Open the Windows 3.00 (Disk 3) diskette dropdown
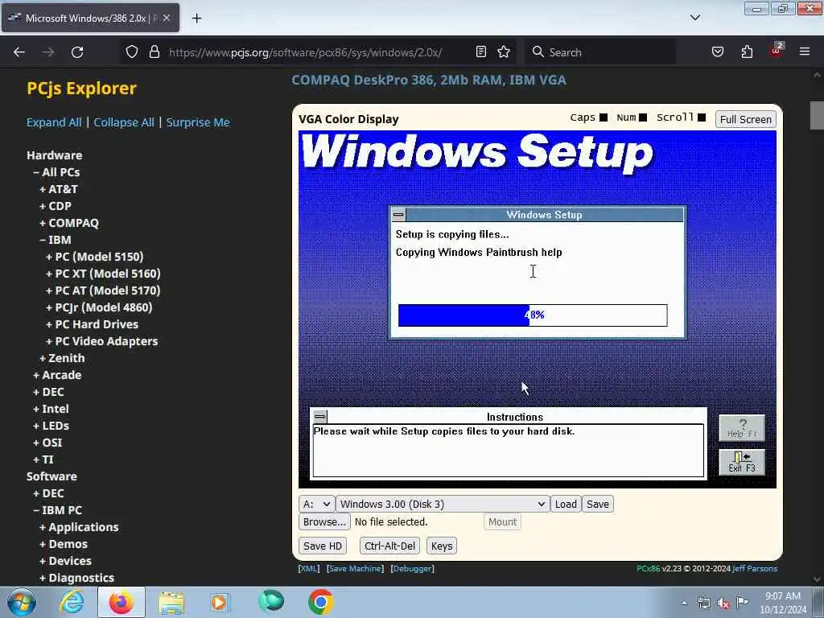This screenshot has height=618, width=824. click(443, 504)
